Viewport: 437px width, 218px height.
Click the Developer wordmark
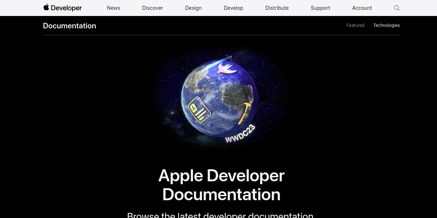click(x=66, y=8)
